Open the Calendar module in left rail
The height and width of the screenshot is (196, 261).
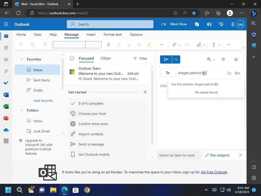point(6,48)
